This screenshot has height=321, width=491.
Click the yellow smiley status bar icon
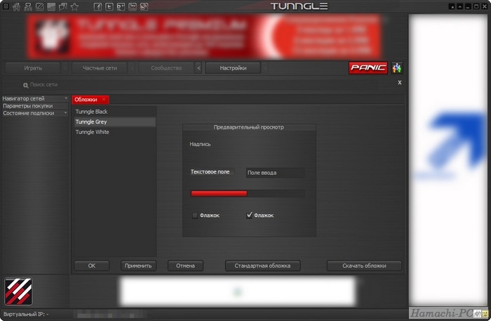coord(485,313)
